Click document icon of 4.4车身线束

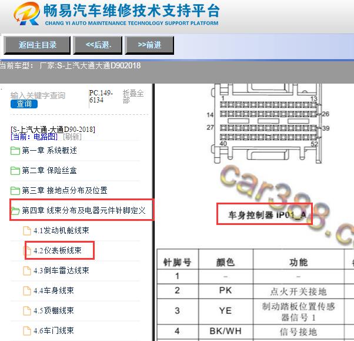[27, 291]
